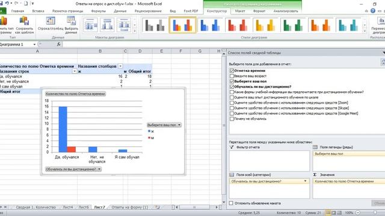This screenshot has width=385, height=216.
Task: Click the New document icon in quick access toolbar
Action: (26, 4)
